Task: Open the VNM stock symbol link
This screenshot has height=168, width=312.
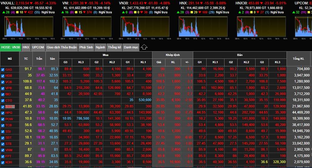Action: pos(9,150)
